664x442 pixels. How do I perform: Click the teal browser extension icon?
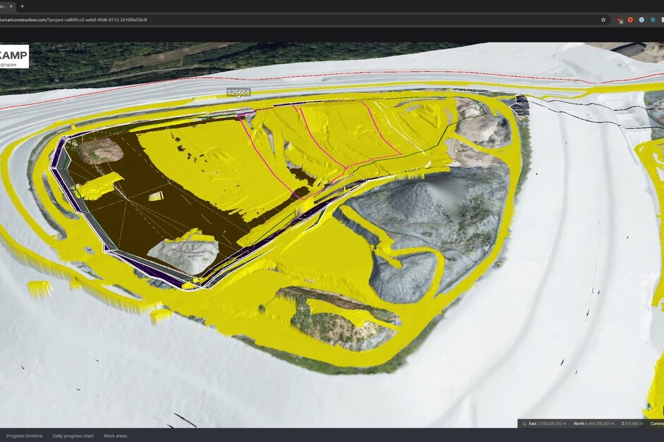(x=653, y=20)
